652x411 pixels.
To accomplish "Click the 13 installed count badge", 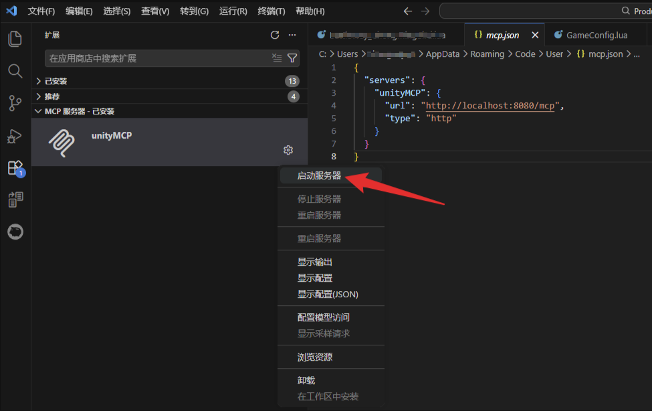I will [292, 81].
